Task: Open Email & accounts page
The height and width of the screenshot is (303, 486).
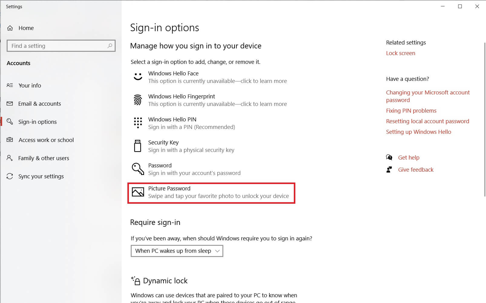Action: pos(40,104)
